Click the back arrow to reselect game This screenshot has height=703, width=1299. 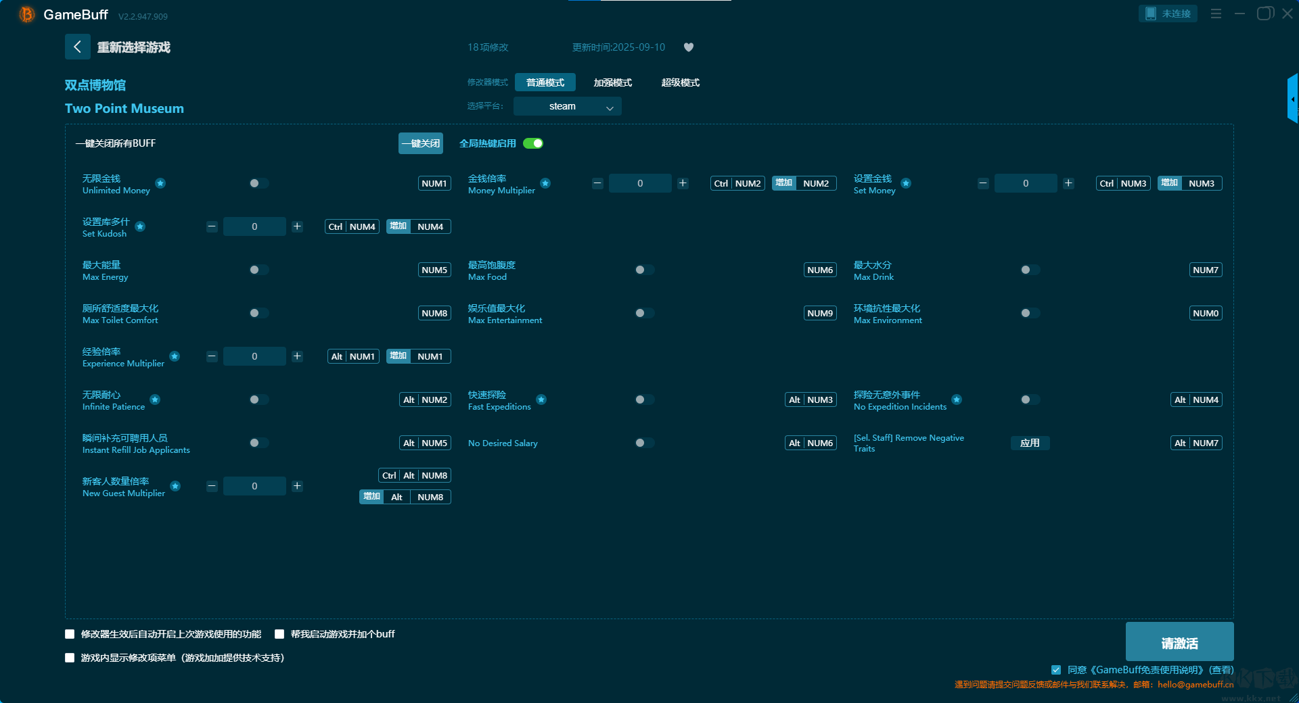coord(77,47)
